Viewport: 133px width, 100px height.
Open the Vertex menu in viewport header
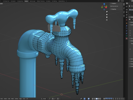pos(17,99)
